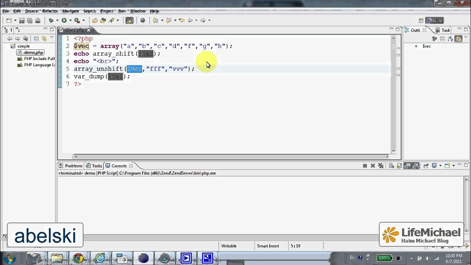Click the Open Perspective icon
The height and width of the screenshot is (265, 471).
421,21
